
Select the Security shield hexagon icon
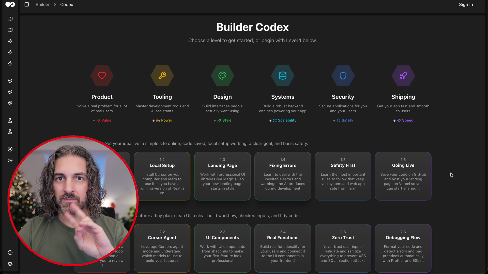tap(343, 76)
